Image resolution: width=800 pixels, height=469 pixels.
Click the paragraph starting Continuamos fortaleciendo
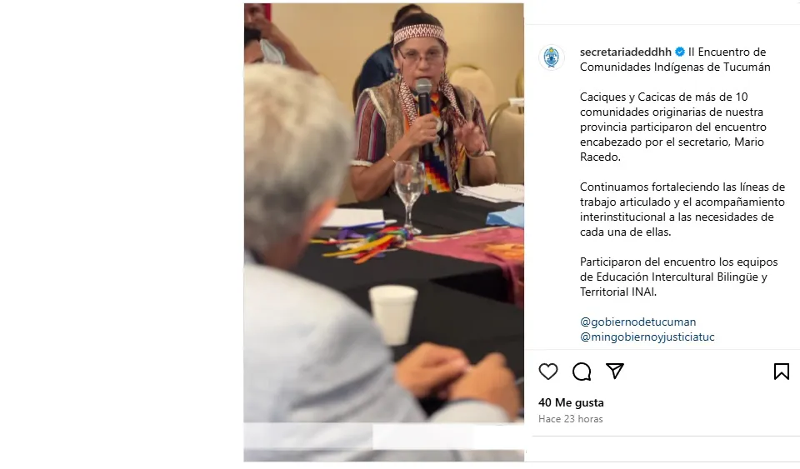682,210
